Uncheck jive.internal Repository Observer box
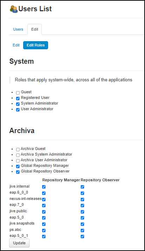Viewport: 145px width, 251px height. tap(83, 187)
